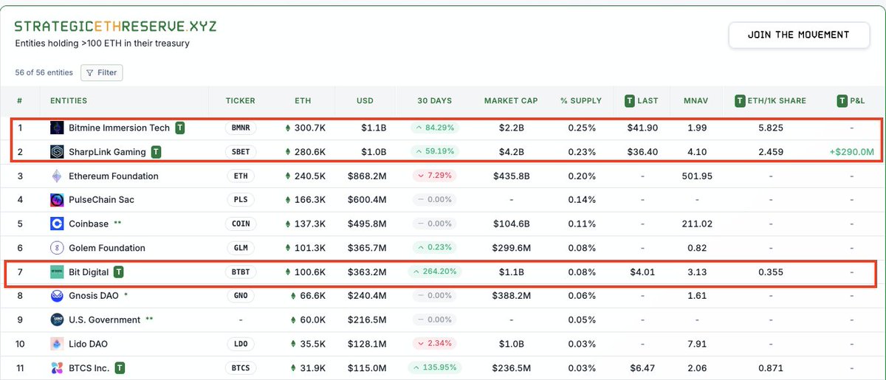Open the Filter button
The image size is (886, 380).
[x=101, y=72]
